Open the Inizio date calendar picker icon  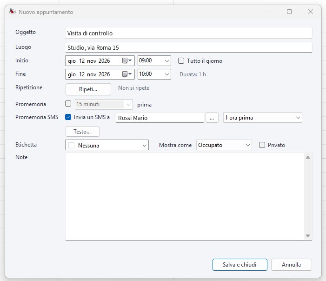tap(126, 61)
